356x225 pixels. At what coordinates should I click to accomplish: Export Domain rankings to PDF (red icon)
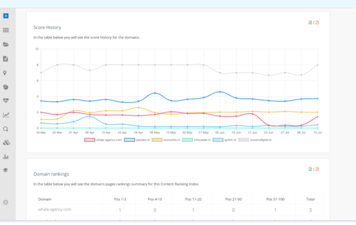coord(317,169)
